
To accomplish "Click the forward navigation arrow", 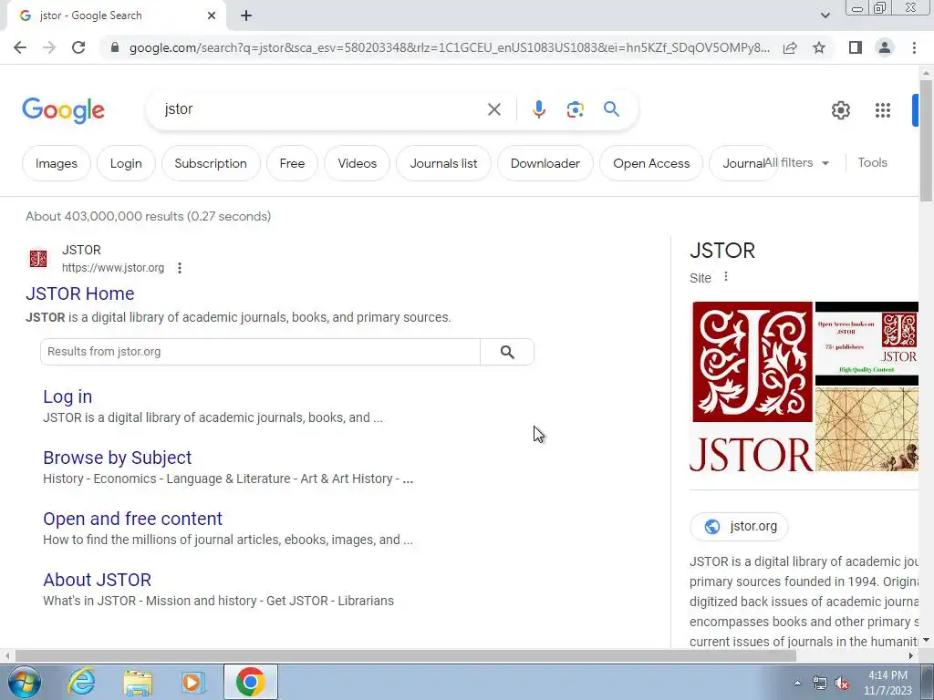I will [49, 47].
